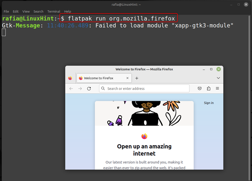Click the magnifier icon in address bar
This screenshot has height=181, width=252.
point(103,89)
